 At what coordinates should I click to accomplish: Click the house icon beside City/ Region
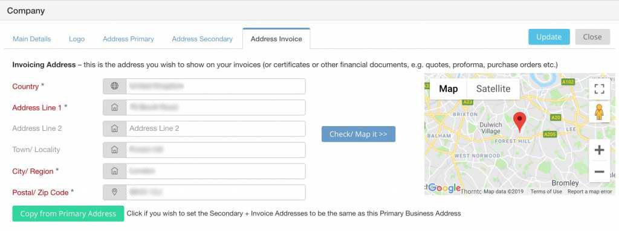(x=114, y=171)
